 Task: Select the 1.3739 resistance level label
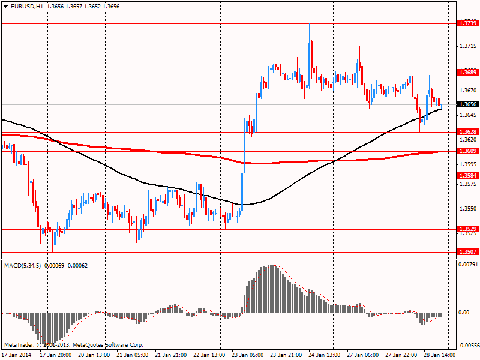pos(467,23)
